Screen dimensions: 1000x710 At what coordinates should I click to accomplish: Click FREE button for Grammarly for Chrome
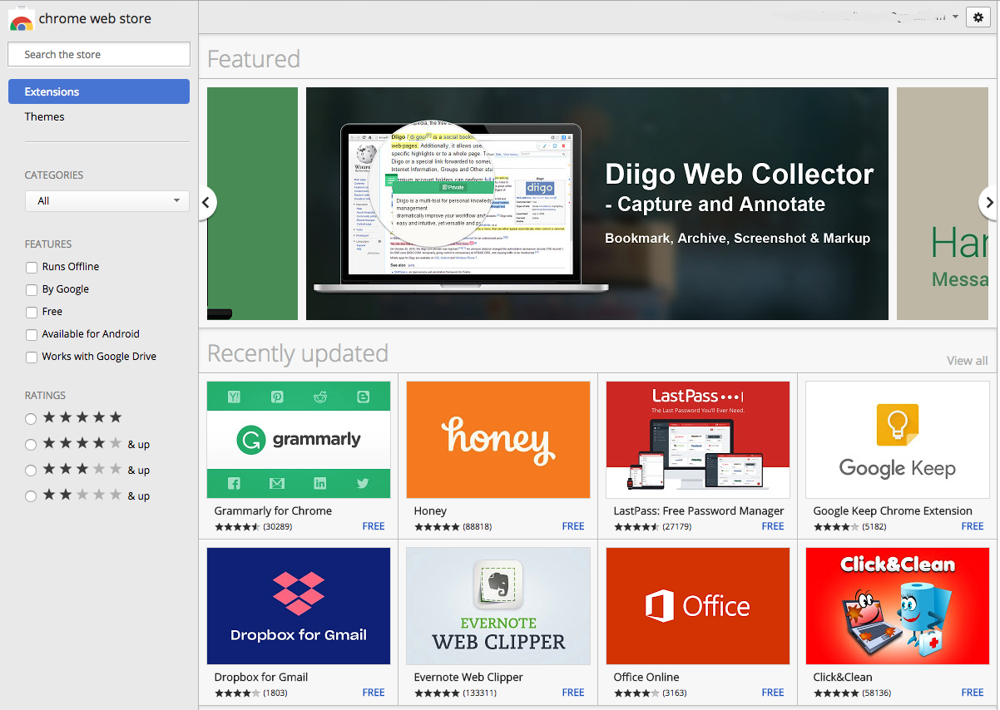click(x=374, y=526)
